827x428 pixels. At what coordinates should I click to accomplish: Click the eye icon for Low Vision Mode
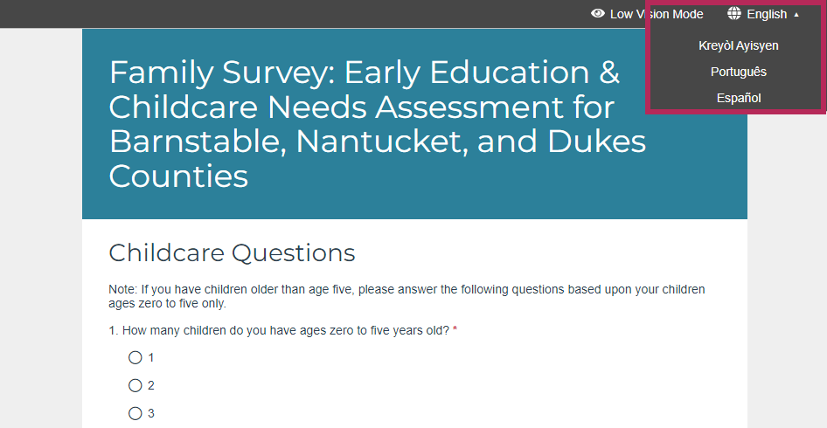(598, 14)
